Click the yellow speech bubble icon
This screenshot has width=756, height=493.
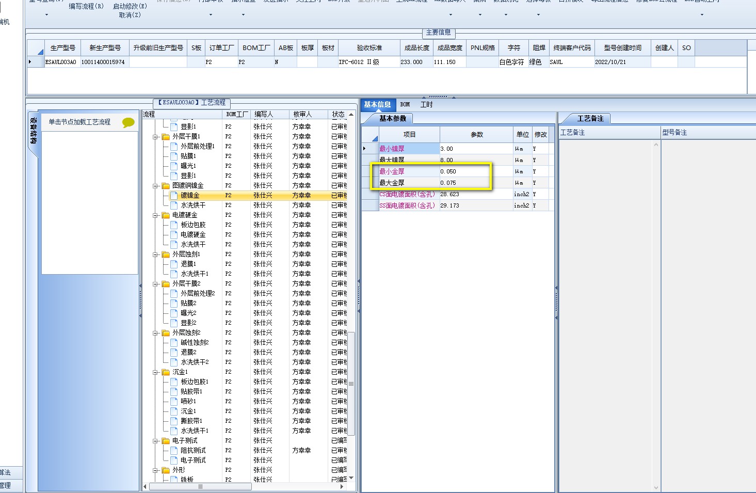[128, 122]
